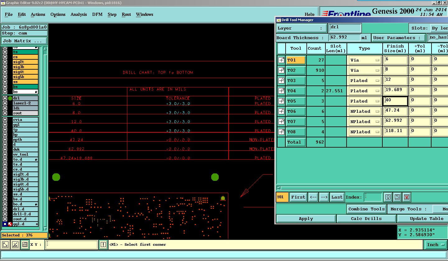Click the lightbulb icon beside the Index field
448x261 pixels.
point(388,197)
